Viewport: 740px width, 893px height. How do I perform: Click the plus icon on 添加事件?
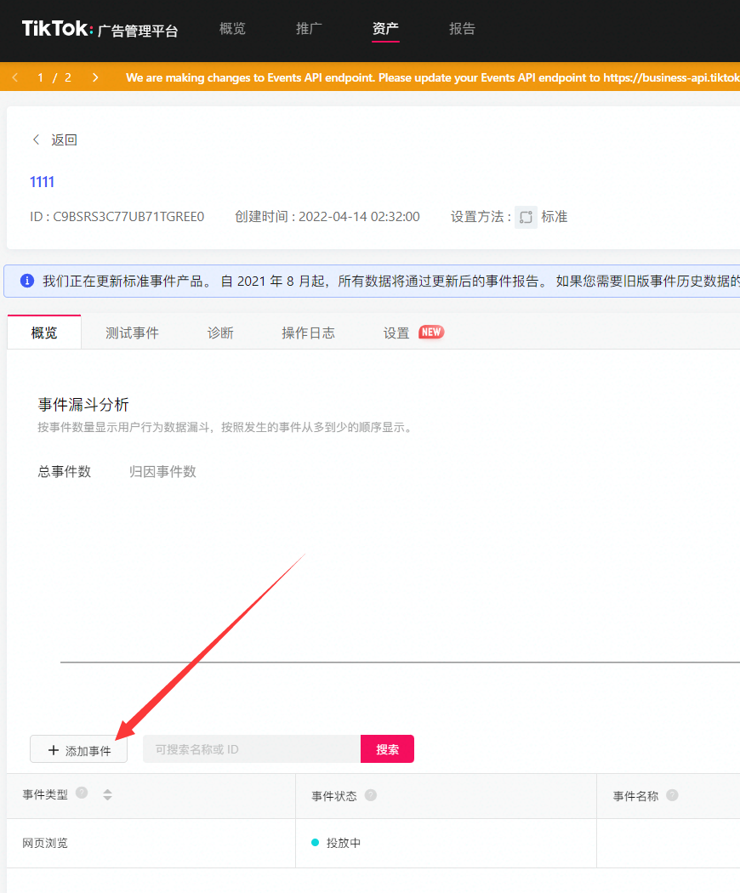click(54, 750)
